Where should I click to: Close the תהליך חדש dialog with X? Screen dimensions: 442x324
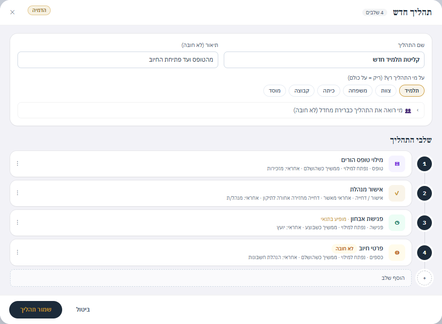[x=12, y=12]
